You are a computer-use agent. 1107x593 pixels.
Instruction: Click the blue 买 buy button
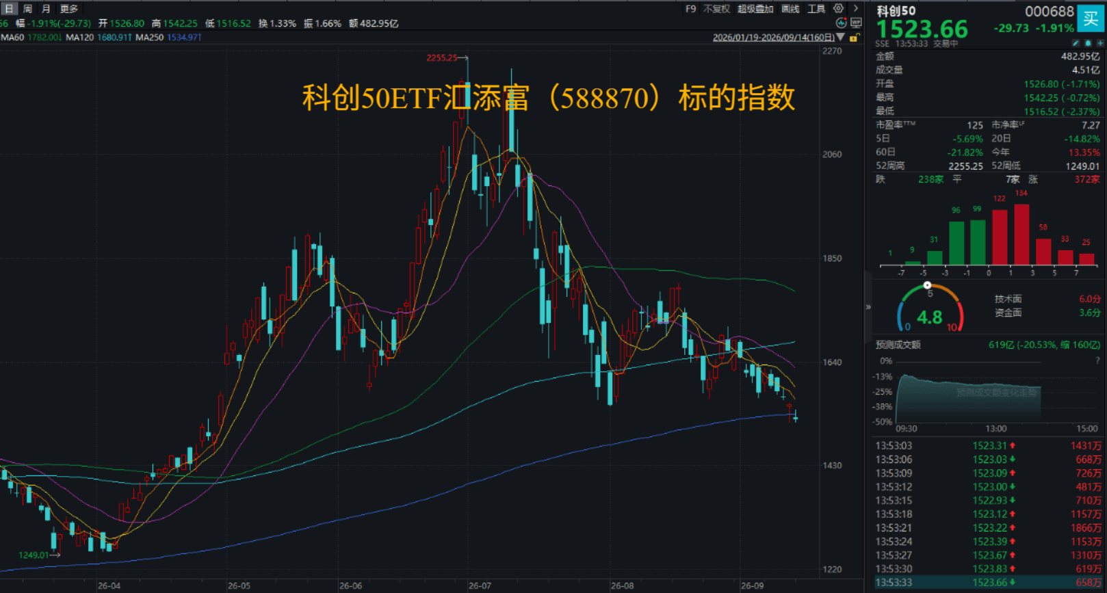pos(1091,18)
